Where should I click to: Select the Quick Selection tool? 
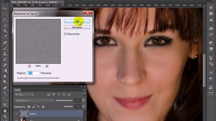tap(5, 25)
